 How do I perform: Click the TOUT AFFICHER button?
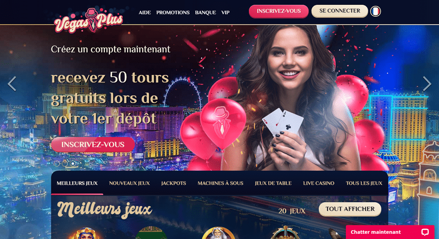coord(350,209)
